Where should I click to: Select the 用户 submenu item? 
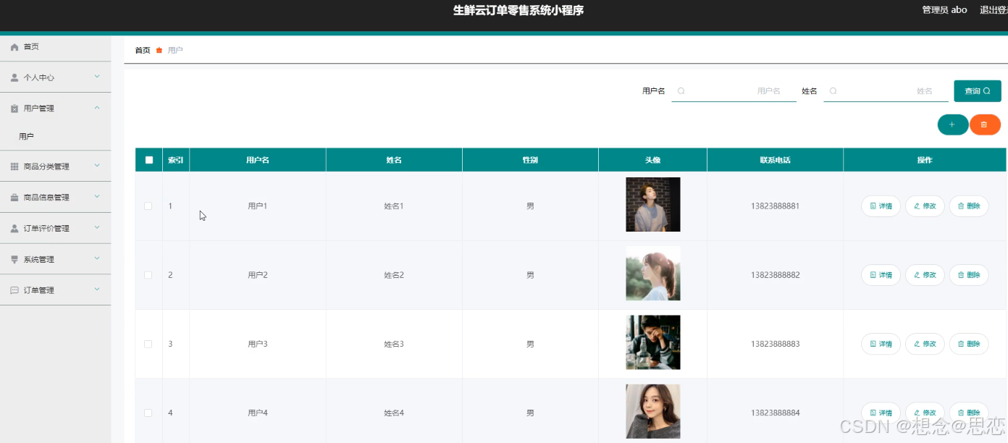tap(55, 136)
